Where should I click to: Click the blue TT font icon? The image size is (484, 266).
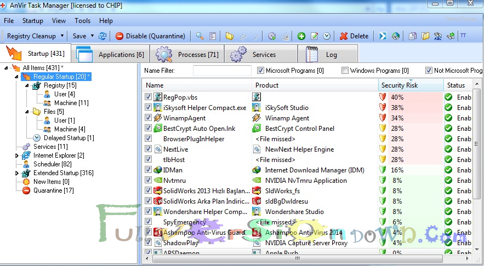(x=463, y=36)
